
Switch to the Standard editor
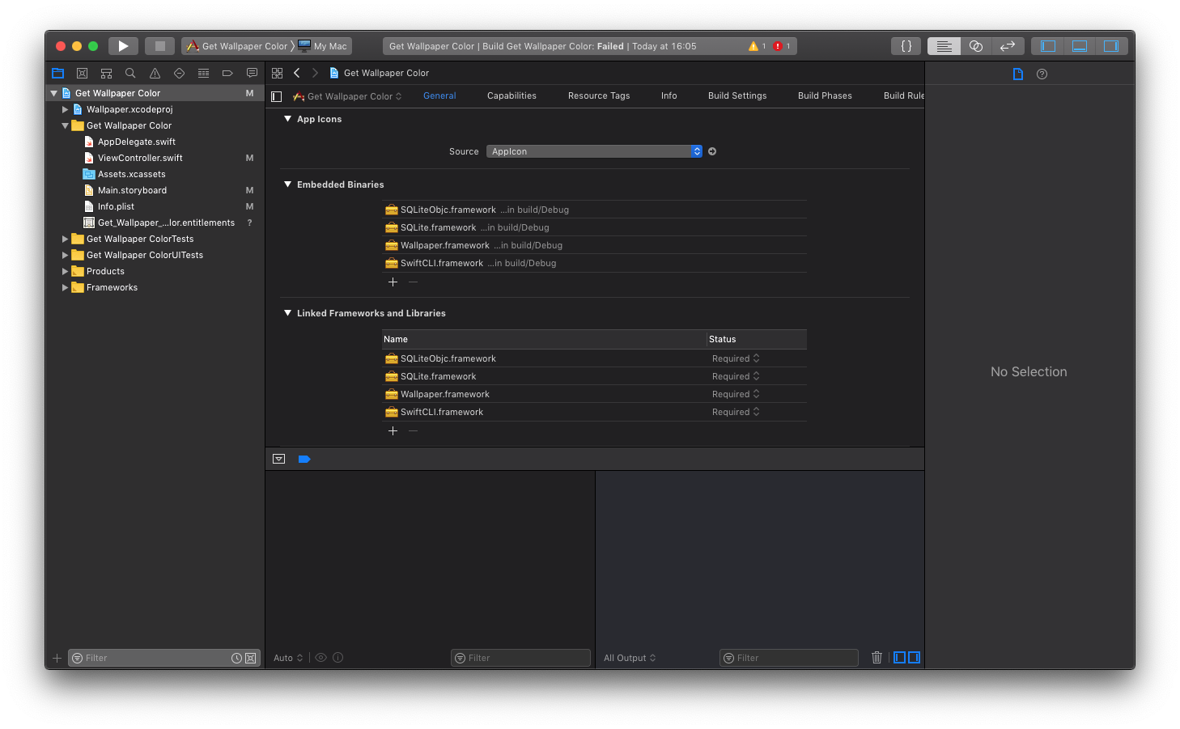click(x=944, y=46)
